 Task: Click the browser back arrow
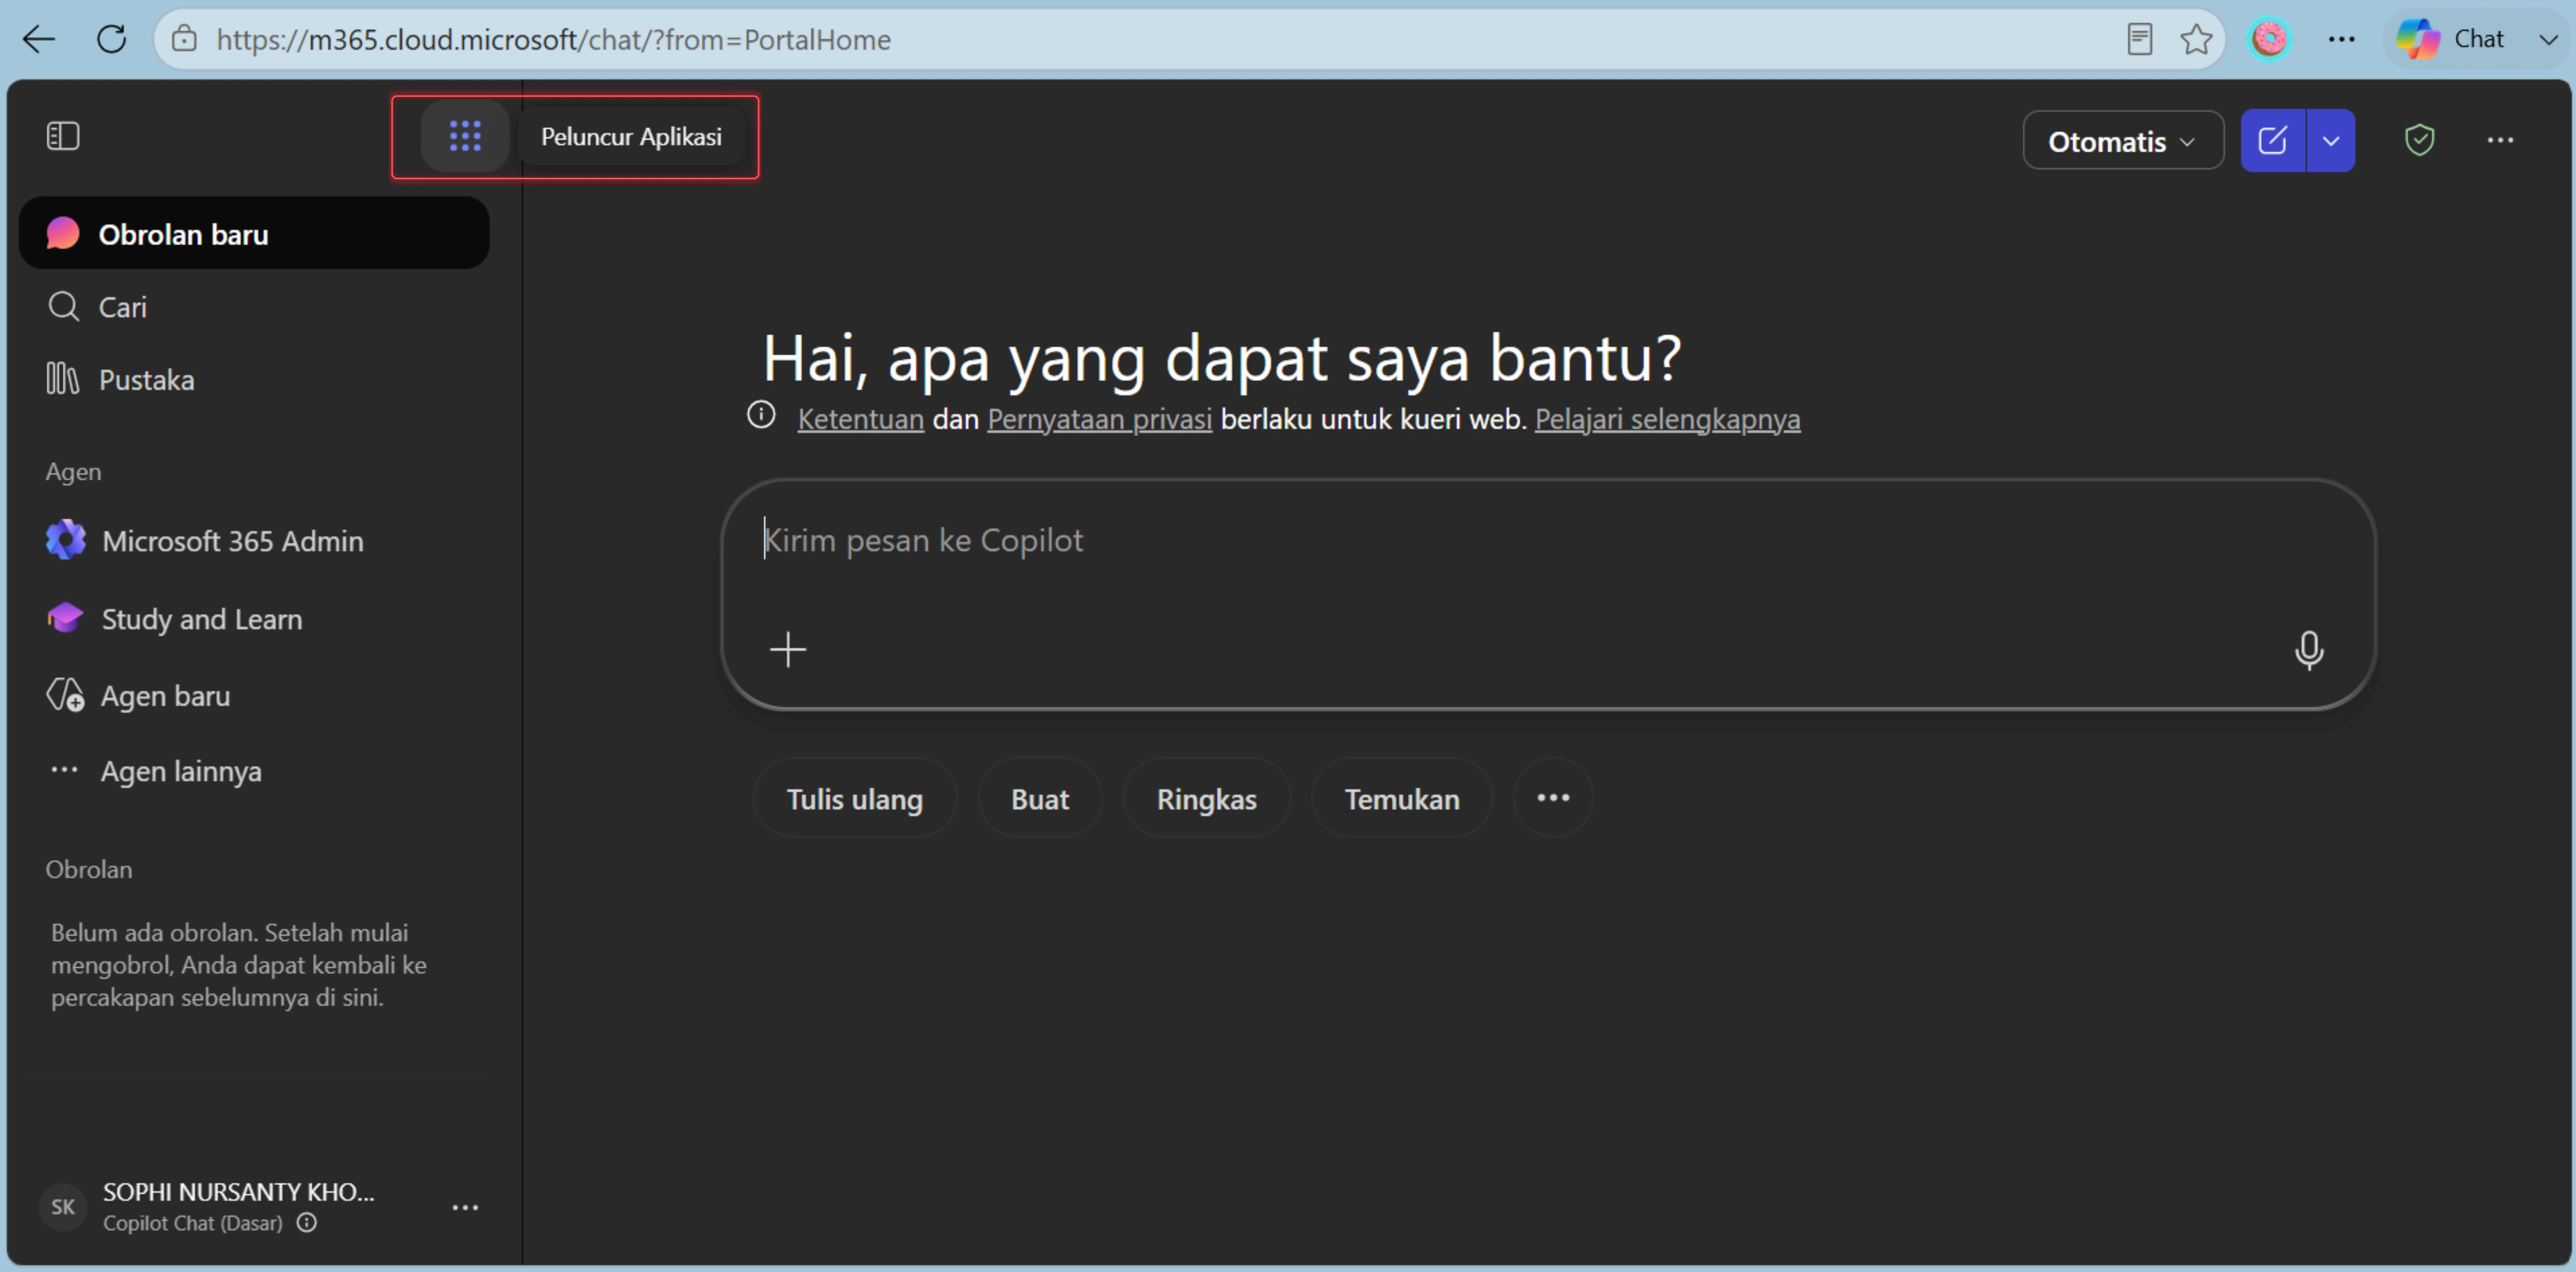[39, 40]
